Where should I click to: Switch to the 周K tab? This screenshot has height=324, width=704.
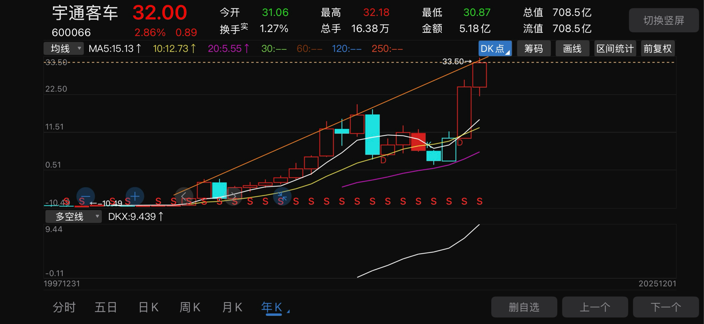click(190, 307)
